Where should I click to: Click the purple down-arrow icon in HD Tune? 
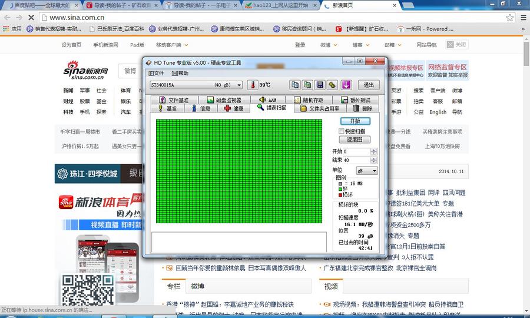pyautogui.click(x=346, y=85)
